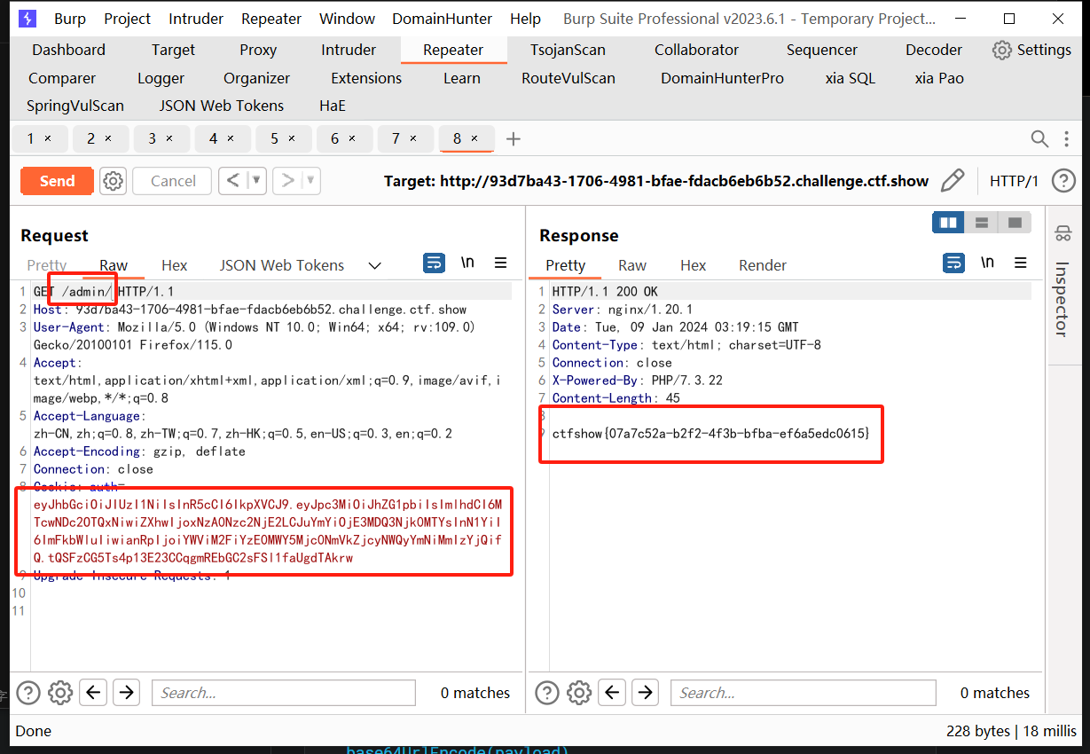The image size is (1090, 754).
Task: Click the search magnifier in tab bar
Action: 1039,138
